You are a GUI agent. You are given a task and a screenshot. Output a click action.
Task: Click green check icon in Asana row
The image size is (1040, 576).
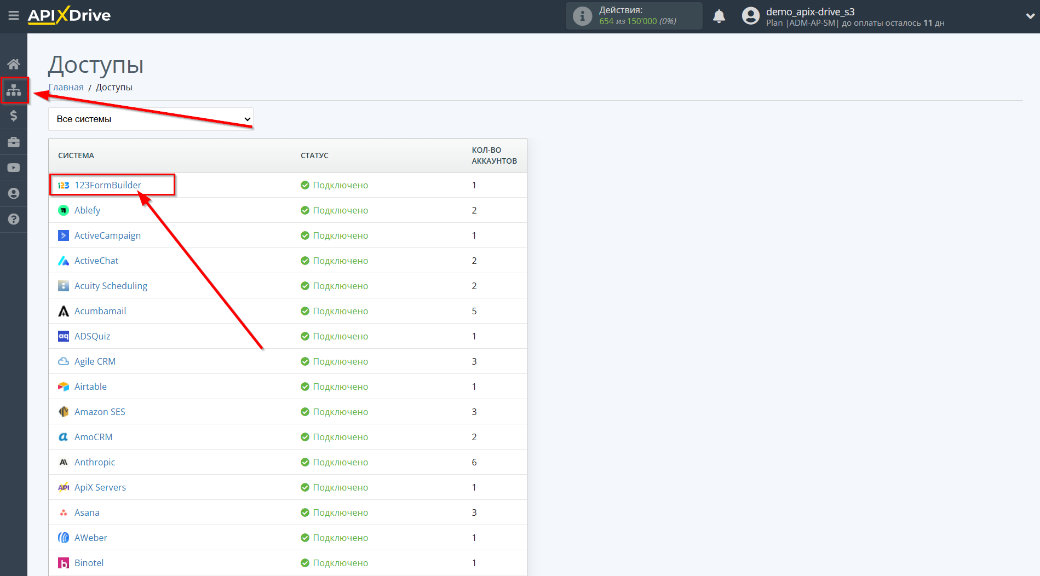pyautogui.click(x=305, y=512)
